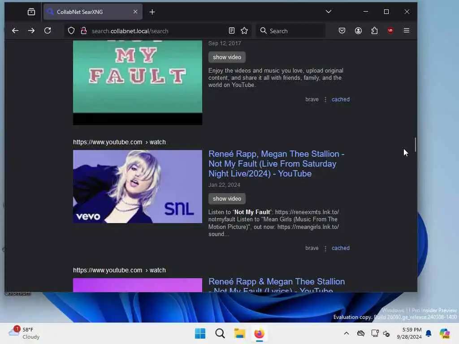This screenshot has width=459, height=344.
Task: Open the Firefox application menu
Action: pos(407,31)
